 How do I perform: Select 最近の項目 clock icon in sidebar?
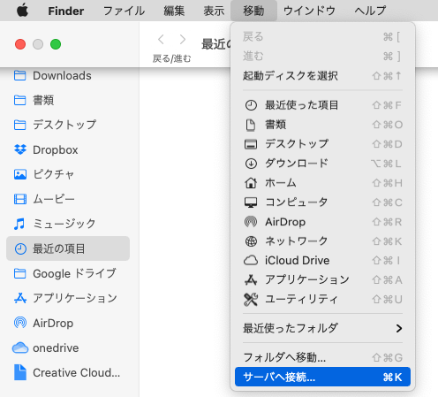20,248
